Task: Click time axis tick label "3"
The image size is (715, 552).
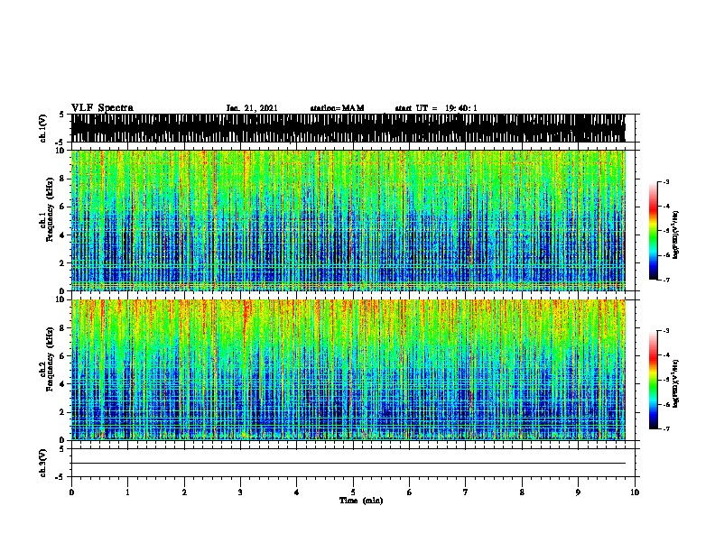Action: click(240, 492)
